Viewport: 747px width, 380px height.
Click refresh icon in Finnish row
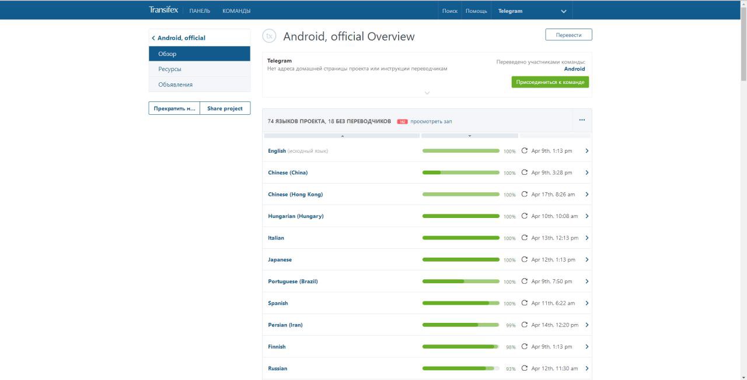coord(524,347)
